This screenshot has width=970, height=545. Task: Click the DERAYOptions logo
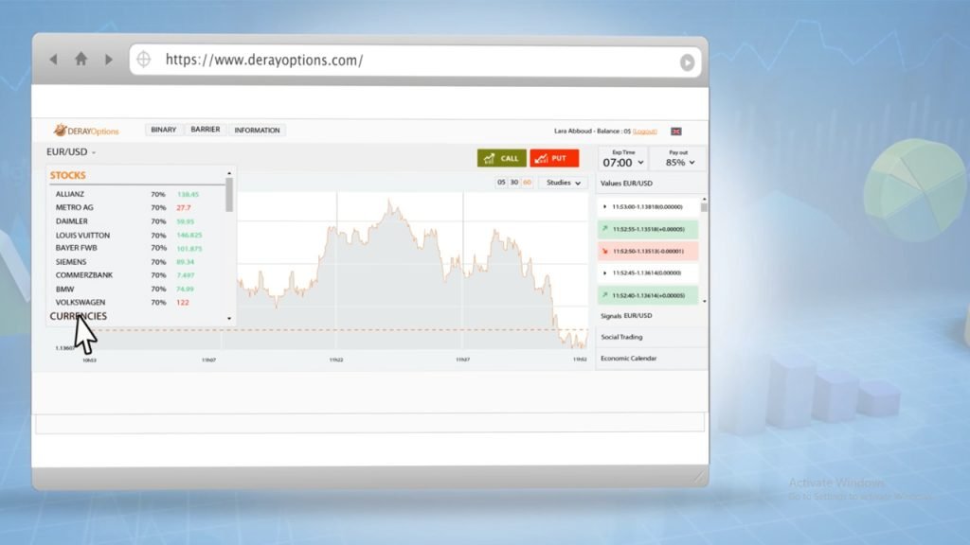pos(88,130)
